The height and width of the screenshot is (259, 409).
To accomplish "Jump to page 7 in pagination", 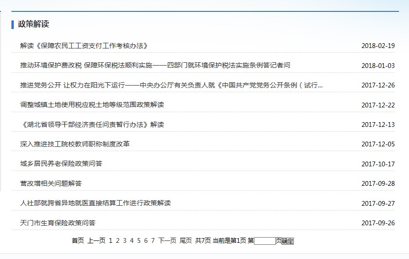I will [x=153, y=240].
